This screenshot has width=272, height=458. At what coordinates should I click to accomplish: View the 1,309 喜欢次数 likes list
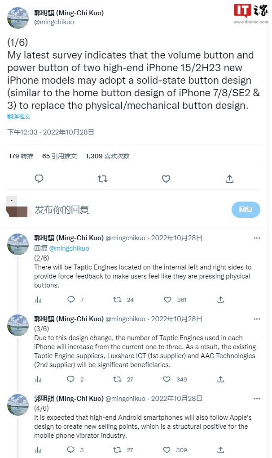107,156
